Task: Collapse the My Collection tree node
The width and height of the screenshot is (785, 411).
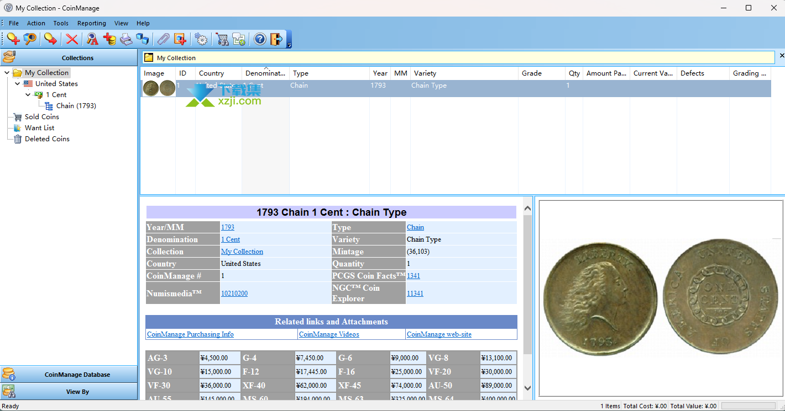Action: pos(7,73)
